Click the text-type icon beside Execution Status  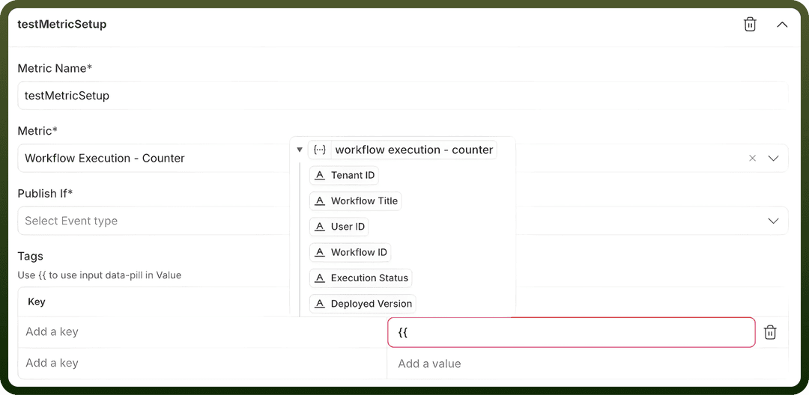[x=320, y=278]
